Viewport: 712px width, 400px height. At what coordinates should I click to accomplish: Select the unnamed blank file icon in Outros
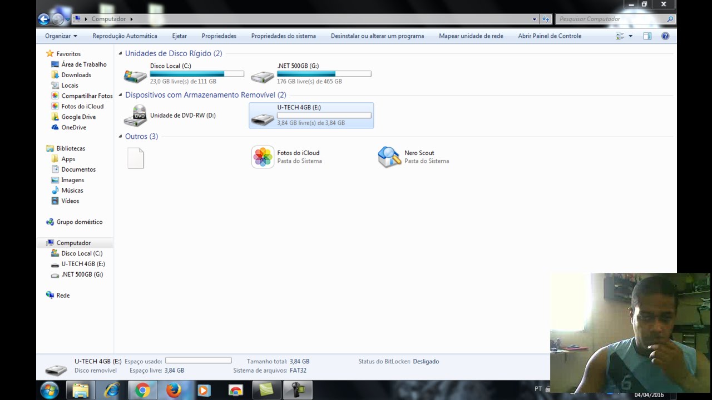click(136, 158)
